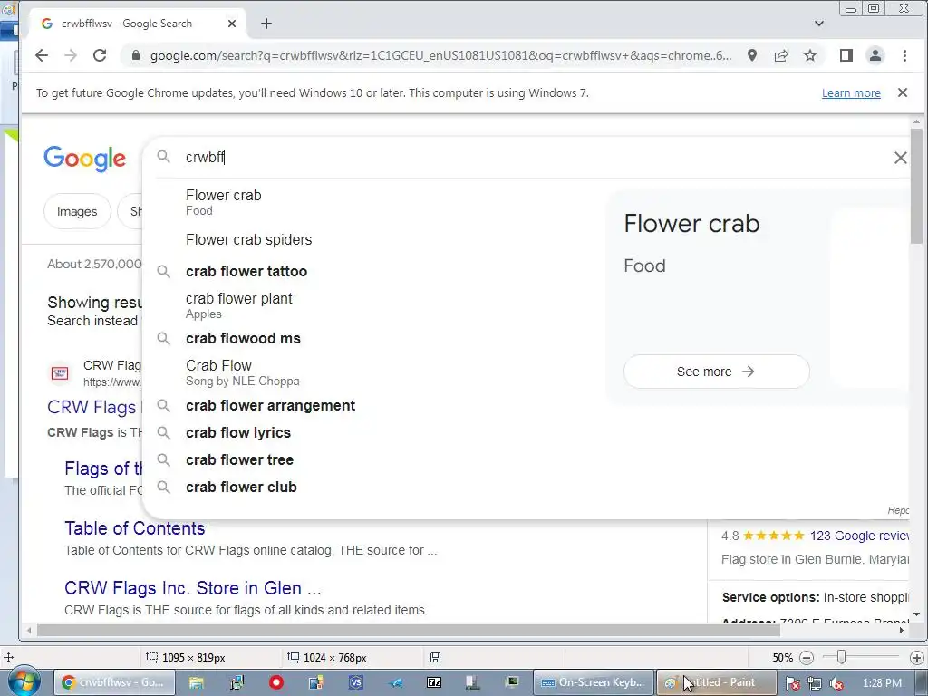The width and height of the screenshot is (928, 696).
Task: Click See more on Flower crab card
Action: coord(716,372)
